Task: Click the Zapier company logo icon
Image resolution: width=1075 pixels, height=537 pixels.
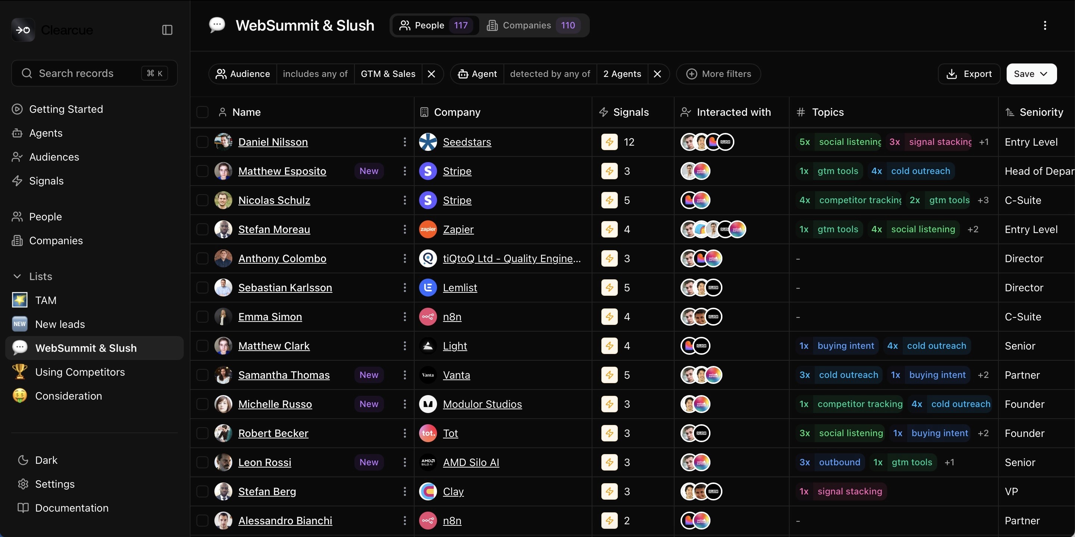Action: pyautogui.click(x=428, y=229)
